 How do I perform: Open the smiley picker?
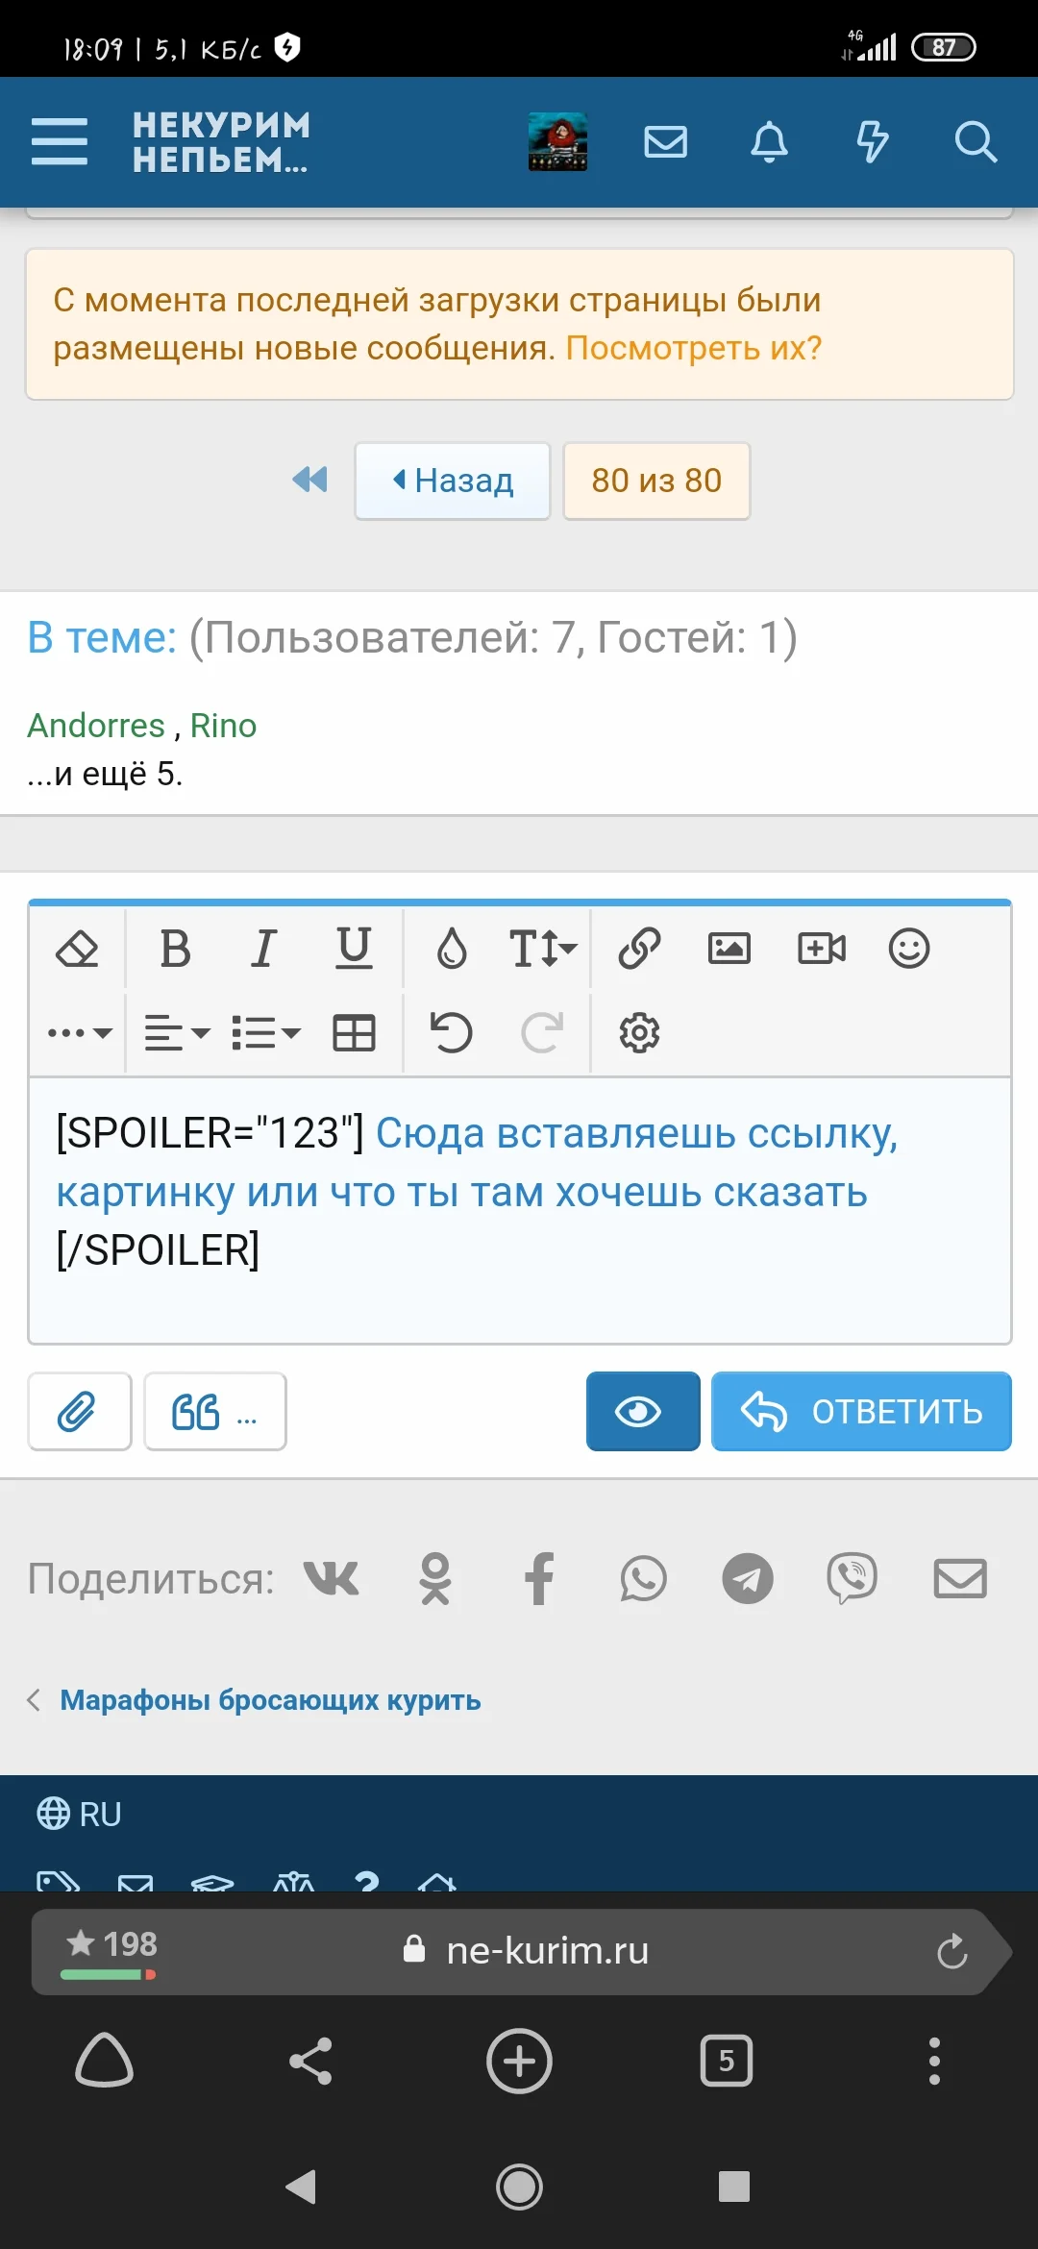pyautogui.click(x=910, y=949)
